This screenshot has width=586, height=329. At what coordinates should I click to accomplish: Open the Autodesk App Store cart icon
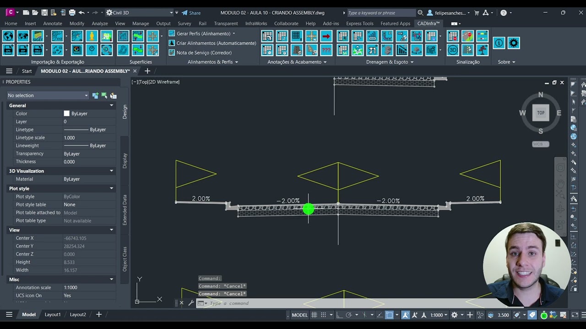click(x=477, y=13)
